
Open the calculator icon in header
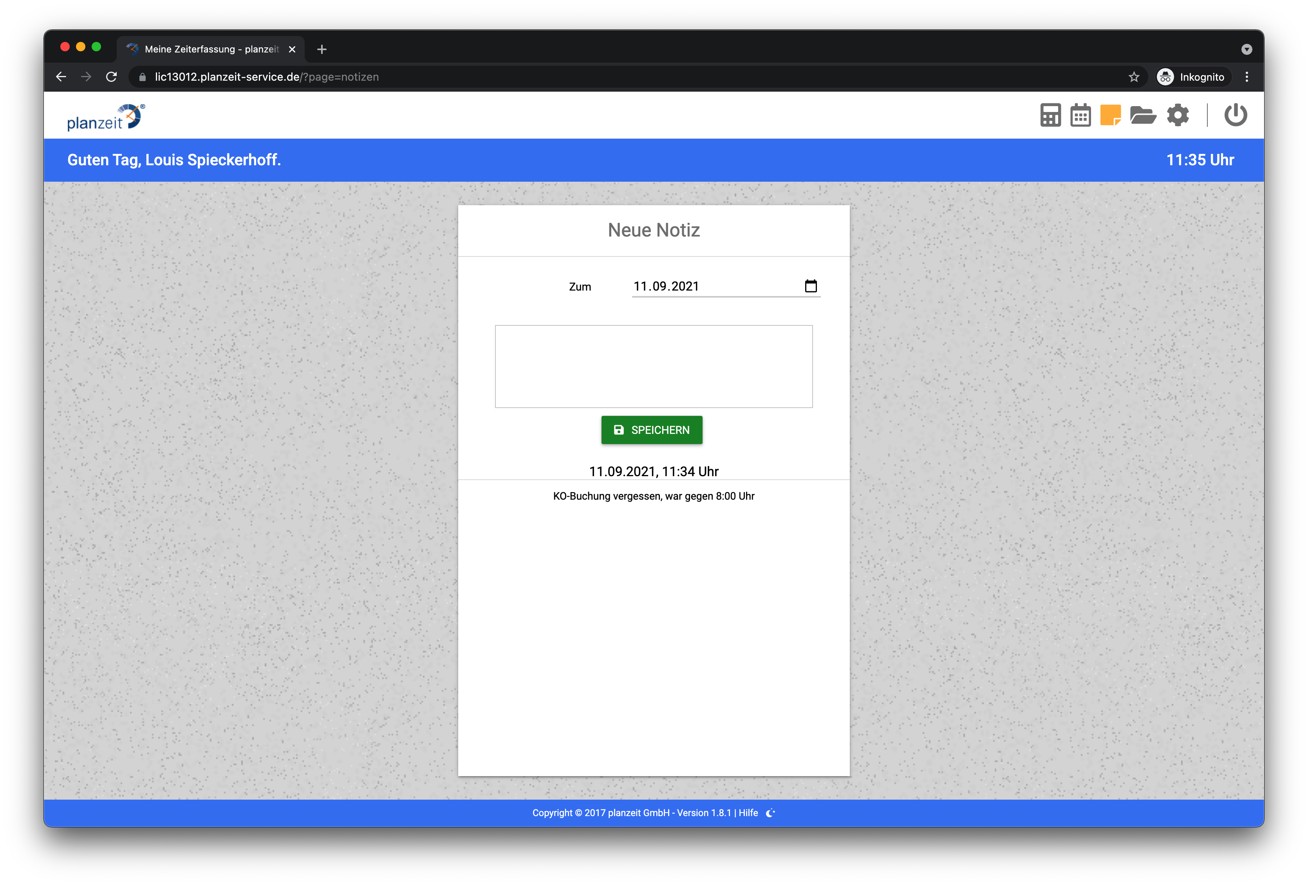click(x=1050, y=116)
